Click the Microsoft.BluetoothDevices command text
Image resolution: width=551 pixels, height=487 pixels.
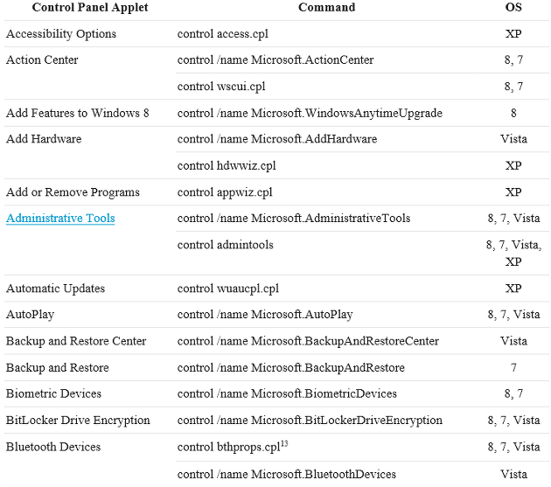pos(287,475)
